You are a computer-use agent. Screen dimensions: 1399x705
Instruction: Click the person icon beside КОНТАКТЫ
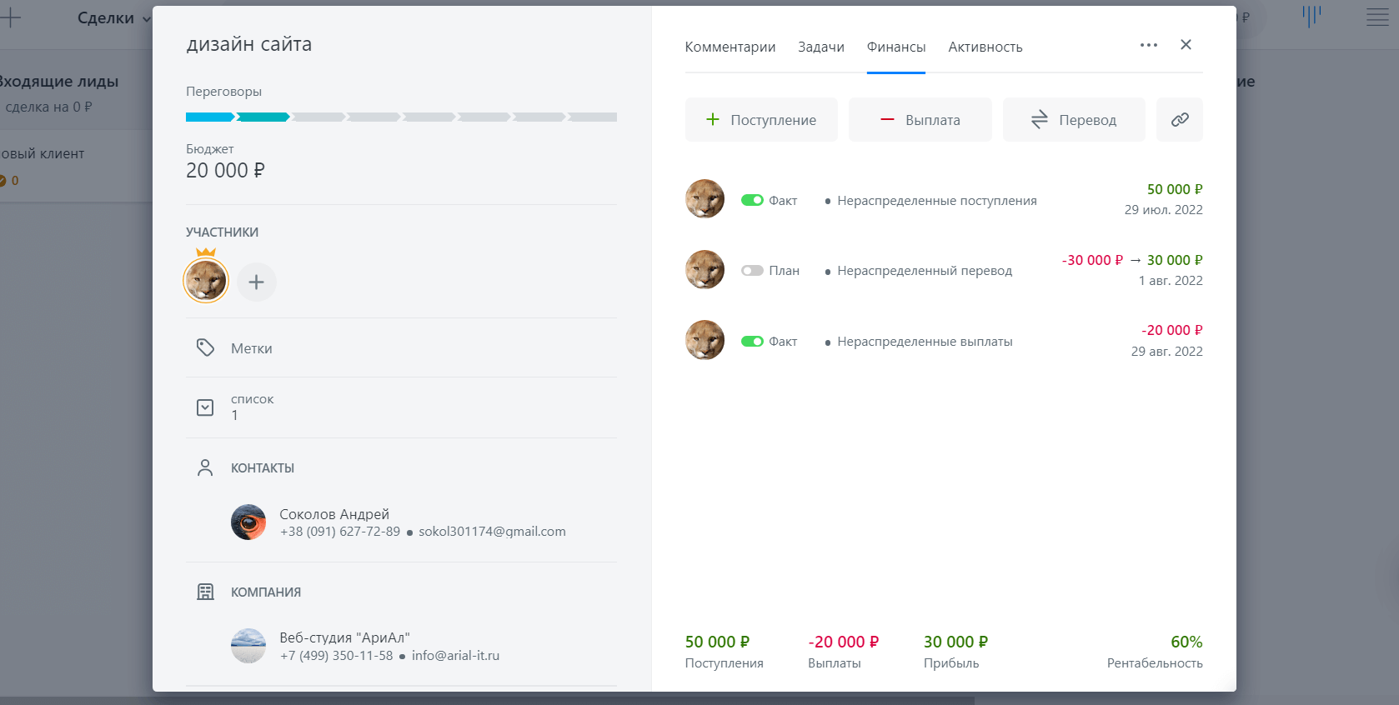(x=205, y=467)
